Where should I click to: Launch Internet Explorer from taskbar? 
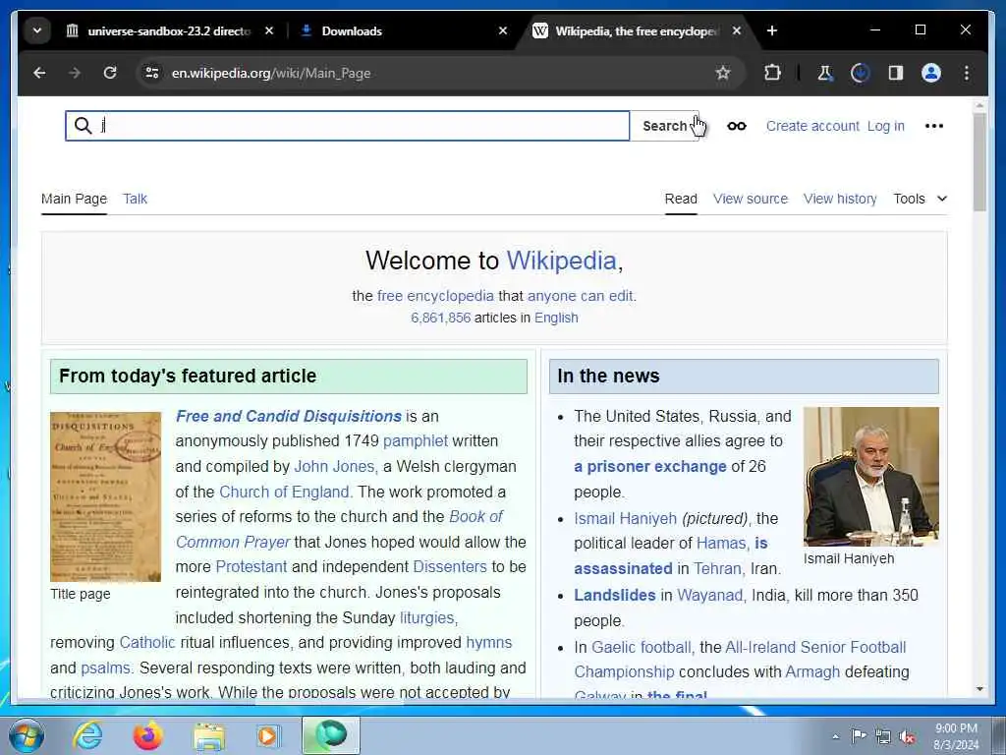[87, 735]
